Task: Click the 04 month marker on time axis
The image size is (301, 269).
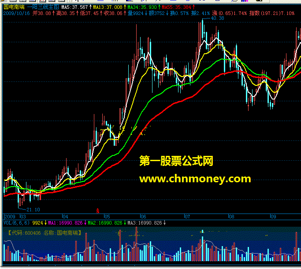Action: tap(65, 217)
